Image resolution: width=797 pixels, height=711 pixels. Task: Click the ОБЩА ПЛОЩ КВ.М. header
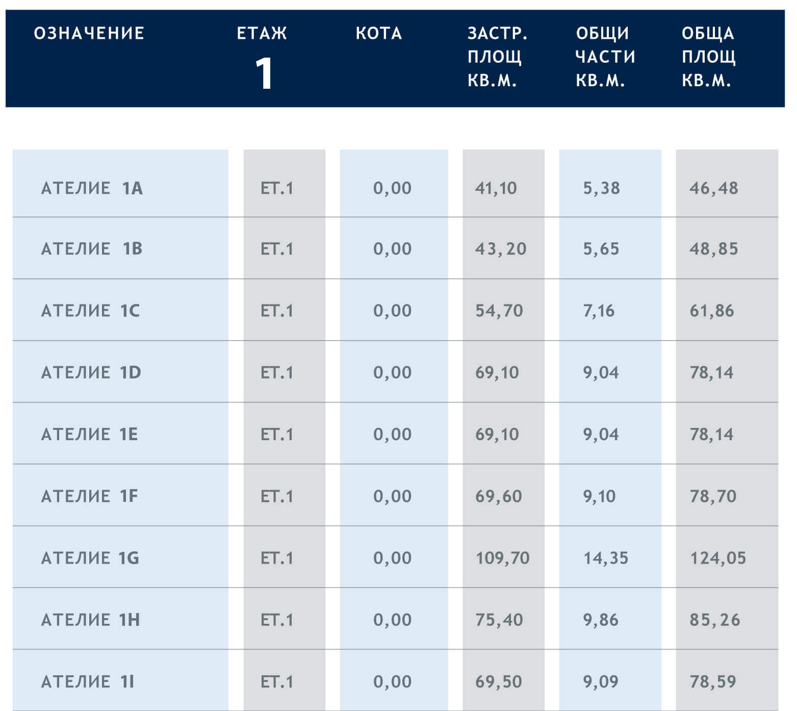[x=709, y=57]
